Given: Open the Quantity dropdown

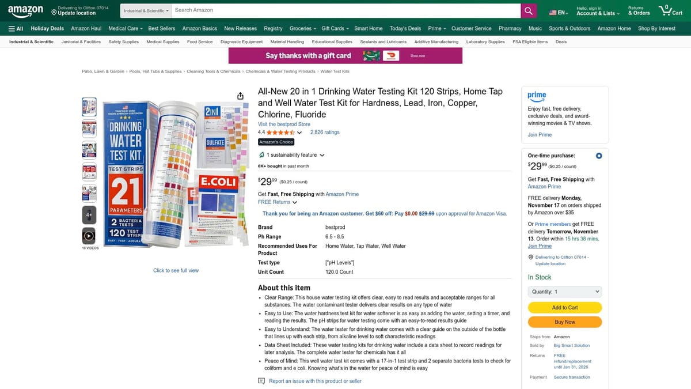Looking at the screenshot, I should coord(565,292).
